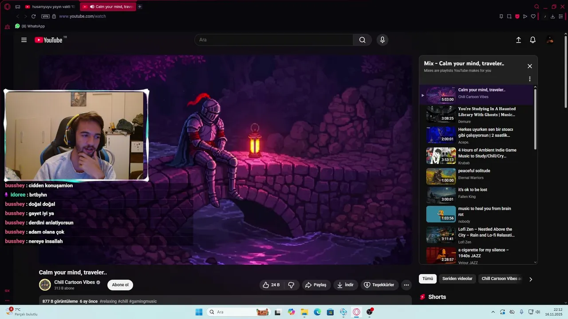The image size is (568, 319).
Task: Click the #gamingmusic hashtag link
Action: [144, 301]
